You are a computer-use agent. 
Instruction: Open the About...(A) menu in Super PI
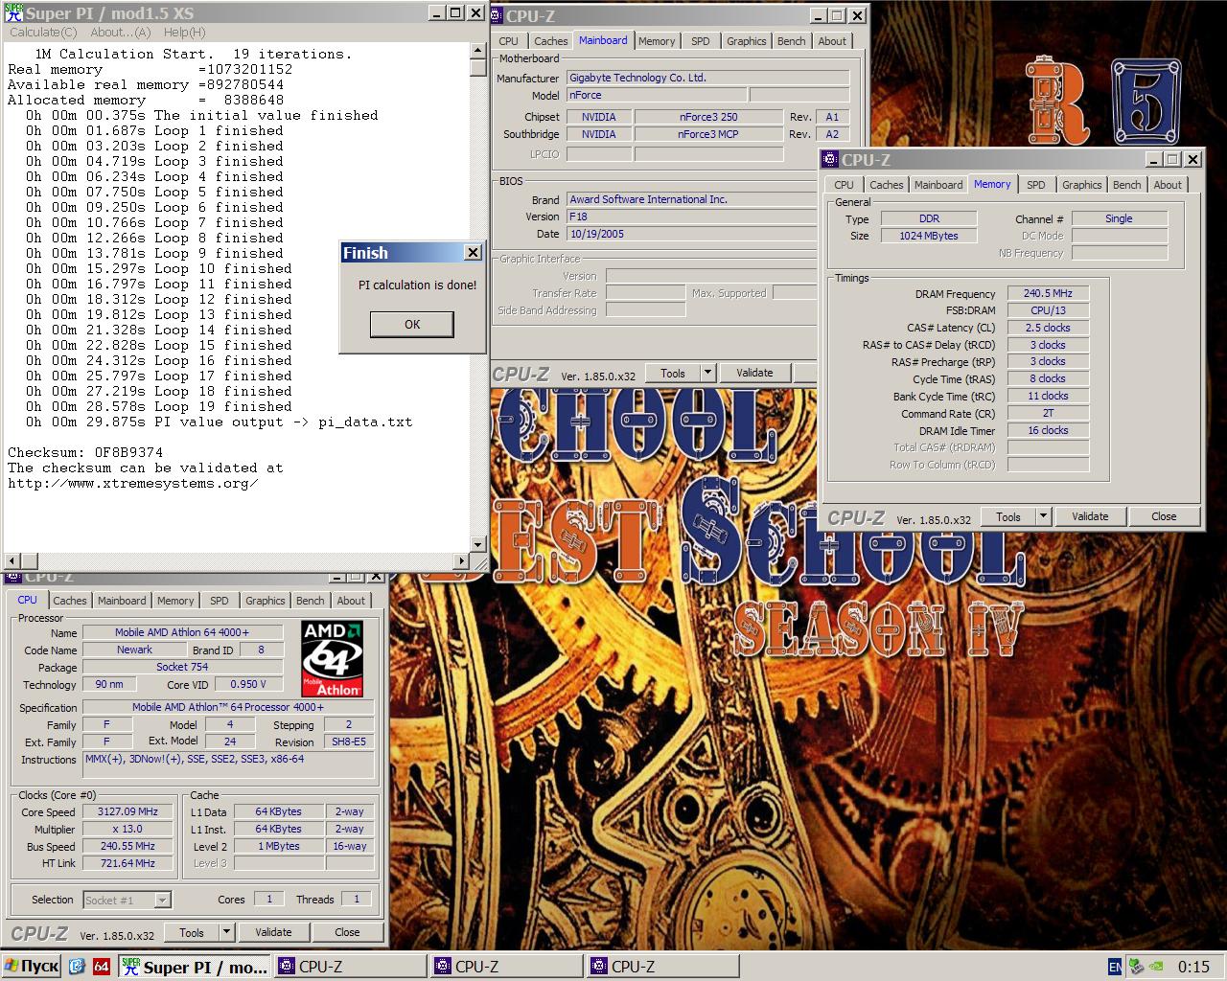click(x=121, y=33)
